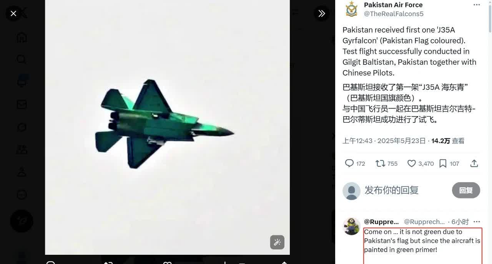Close the image viewer with X
Screen dimensions: 492x264
pos(13,13)
